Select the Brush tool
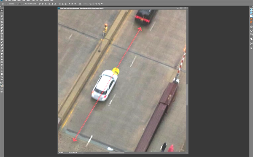253x157 pixels. coord(2,31)
